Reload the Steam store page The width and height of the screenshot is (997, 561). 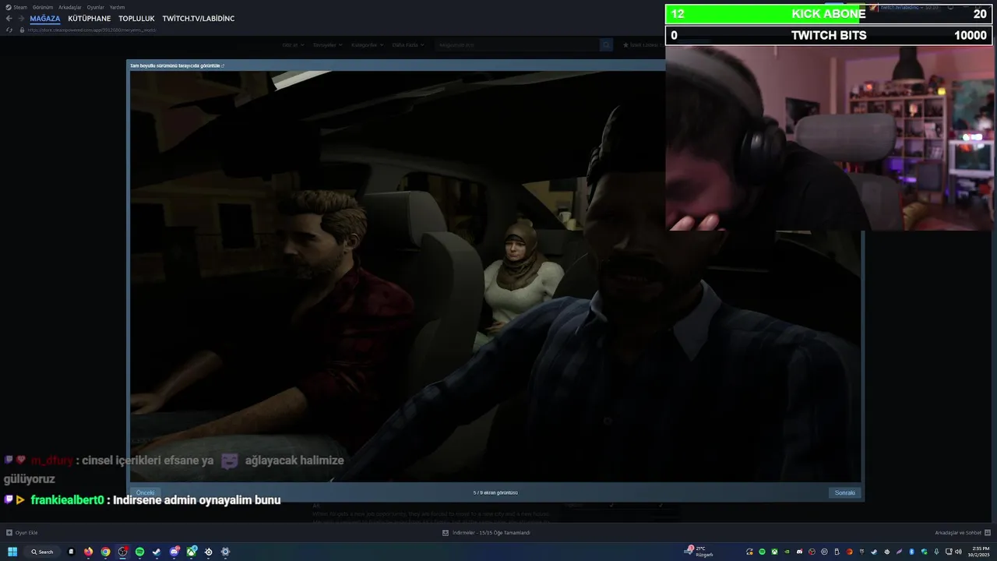point(9,30)
